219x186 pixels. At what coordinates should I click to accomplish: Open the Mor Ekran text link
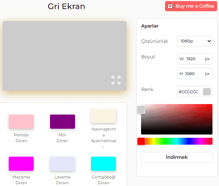click(62, 138)
